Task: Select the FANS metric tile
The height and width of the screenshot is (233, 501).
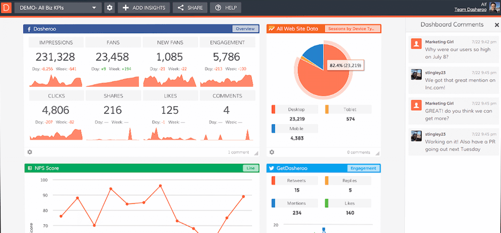Action: point(113,42)
